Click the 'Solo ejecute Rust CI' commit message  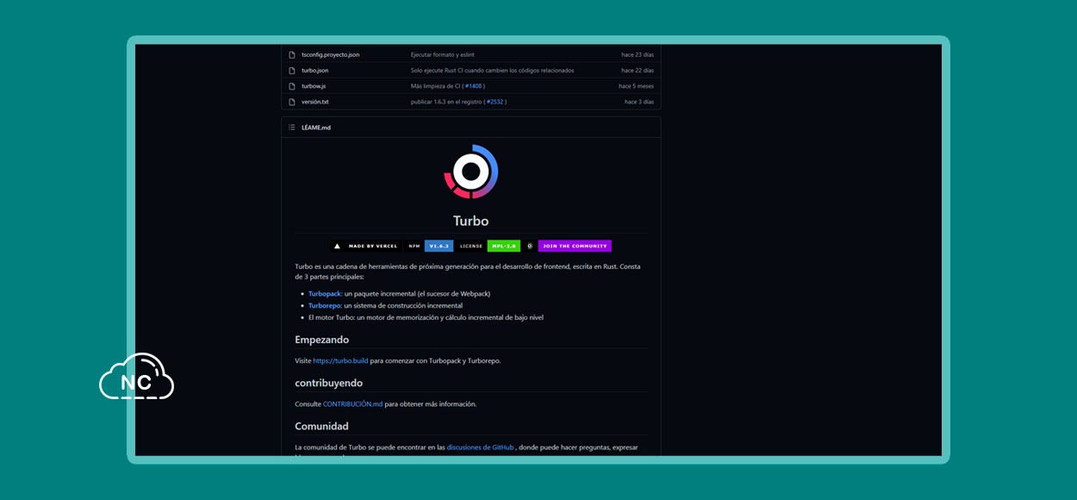tap(492, 70)
